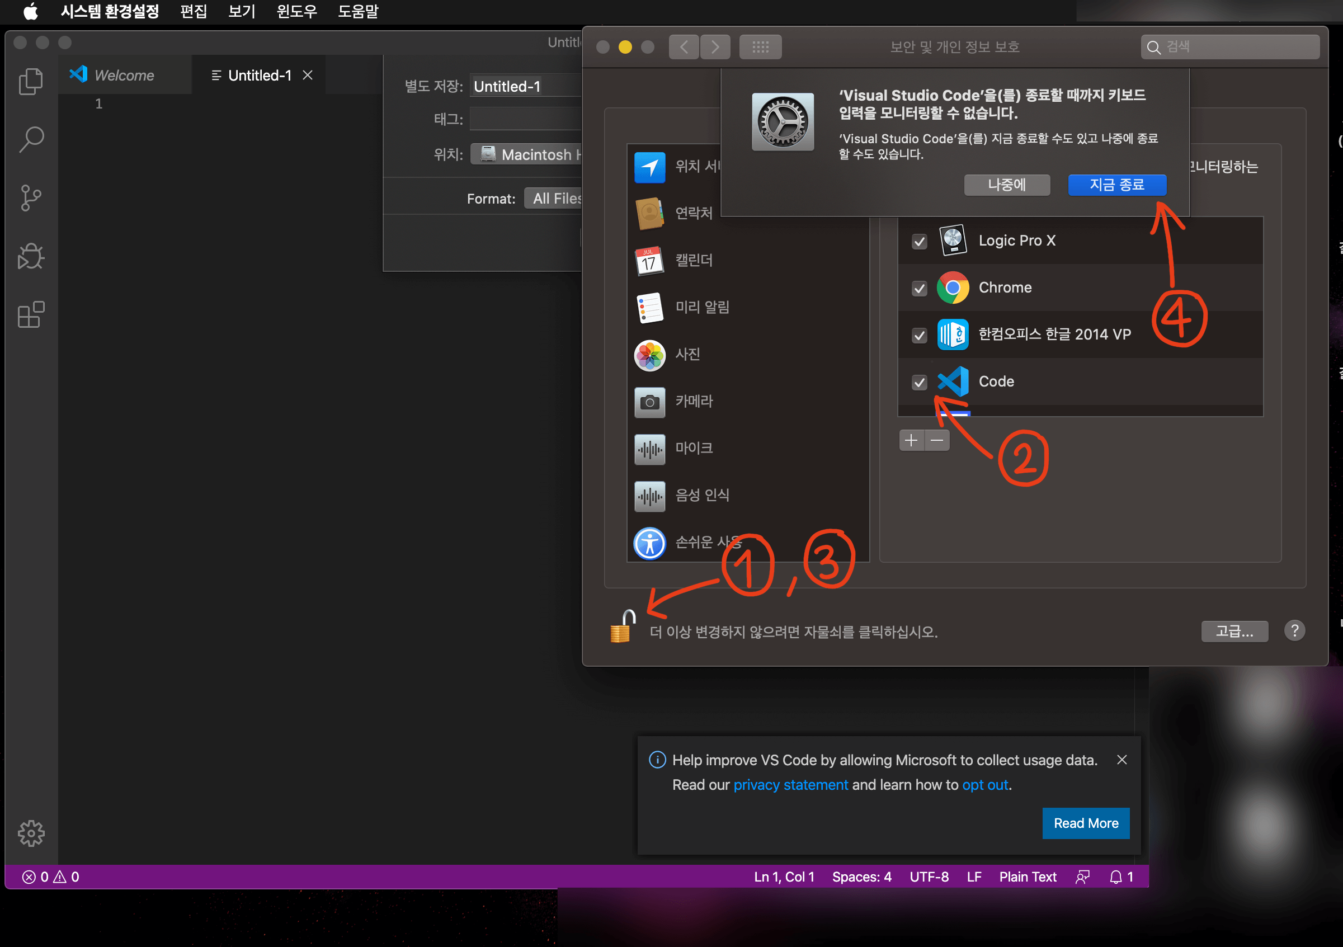
Task: Open the 윈도우 menu in menu bar
Action: click(x=296, y=11)
